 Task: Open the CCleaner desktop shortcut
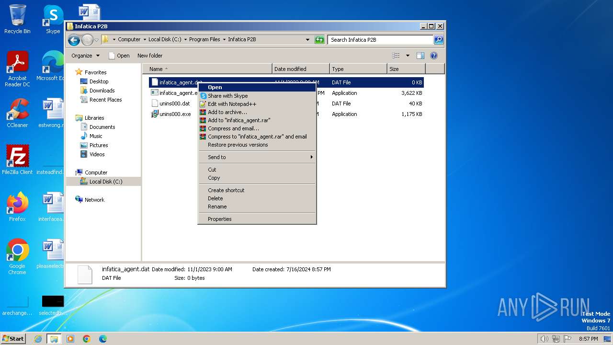pyautogui.click(x=17, y=113)
